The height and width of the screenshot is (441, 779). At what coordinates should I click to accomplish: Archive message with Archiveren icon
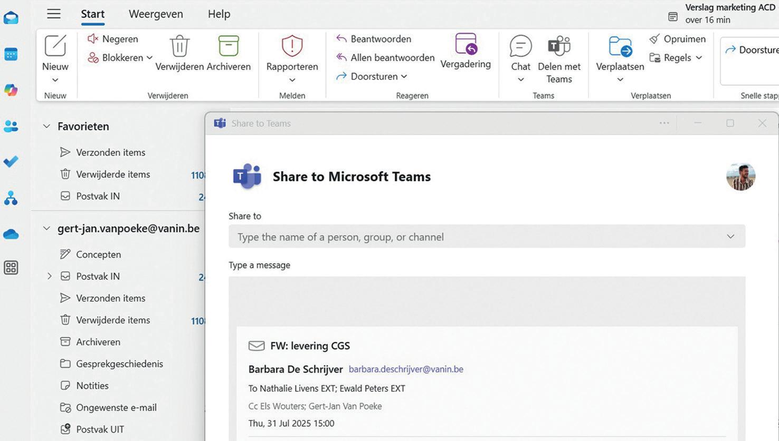229,46
